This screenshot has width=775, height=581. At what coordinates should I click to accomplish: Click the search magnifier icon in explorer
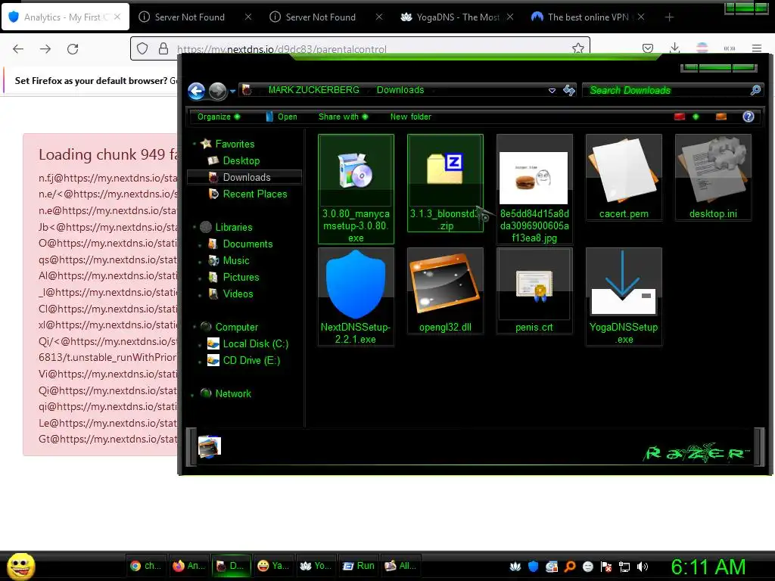[755, 90]
